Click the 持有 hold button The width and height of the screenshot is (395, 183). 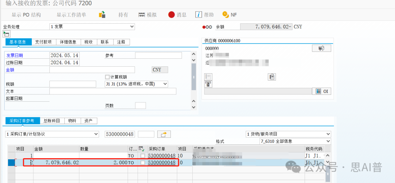point(123,15)
